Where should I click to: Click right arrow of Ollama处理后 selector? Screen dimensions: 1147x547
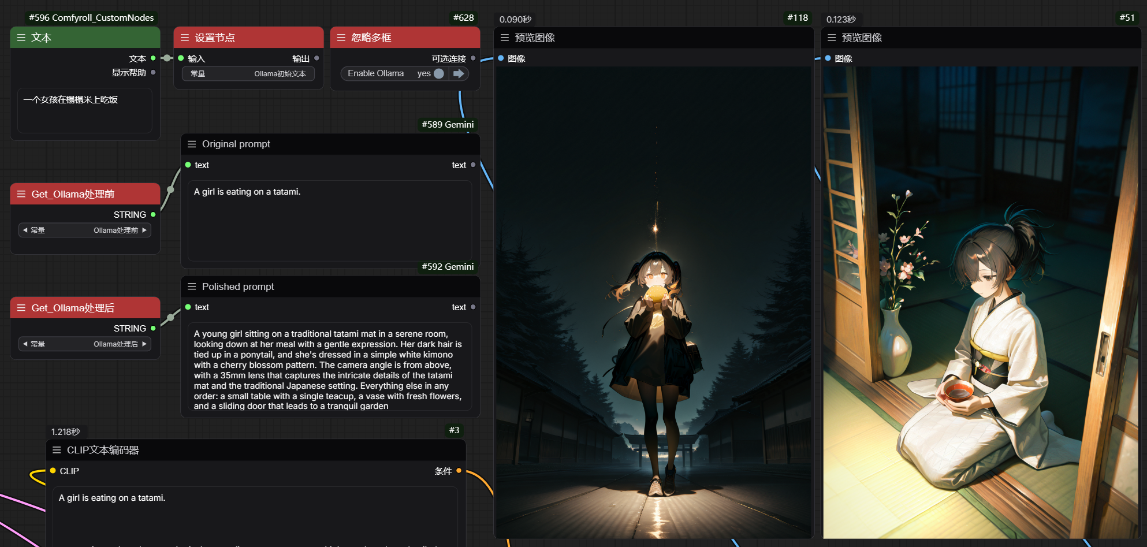point(144,344)
